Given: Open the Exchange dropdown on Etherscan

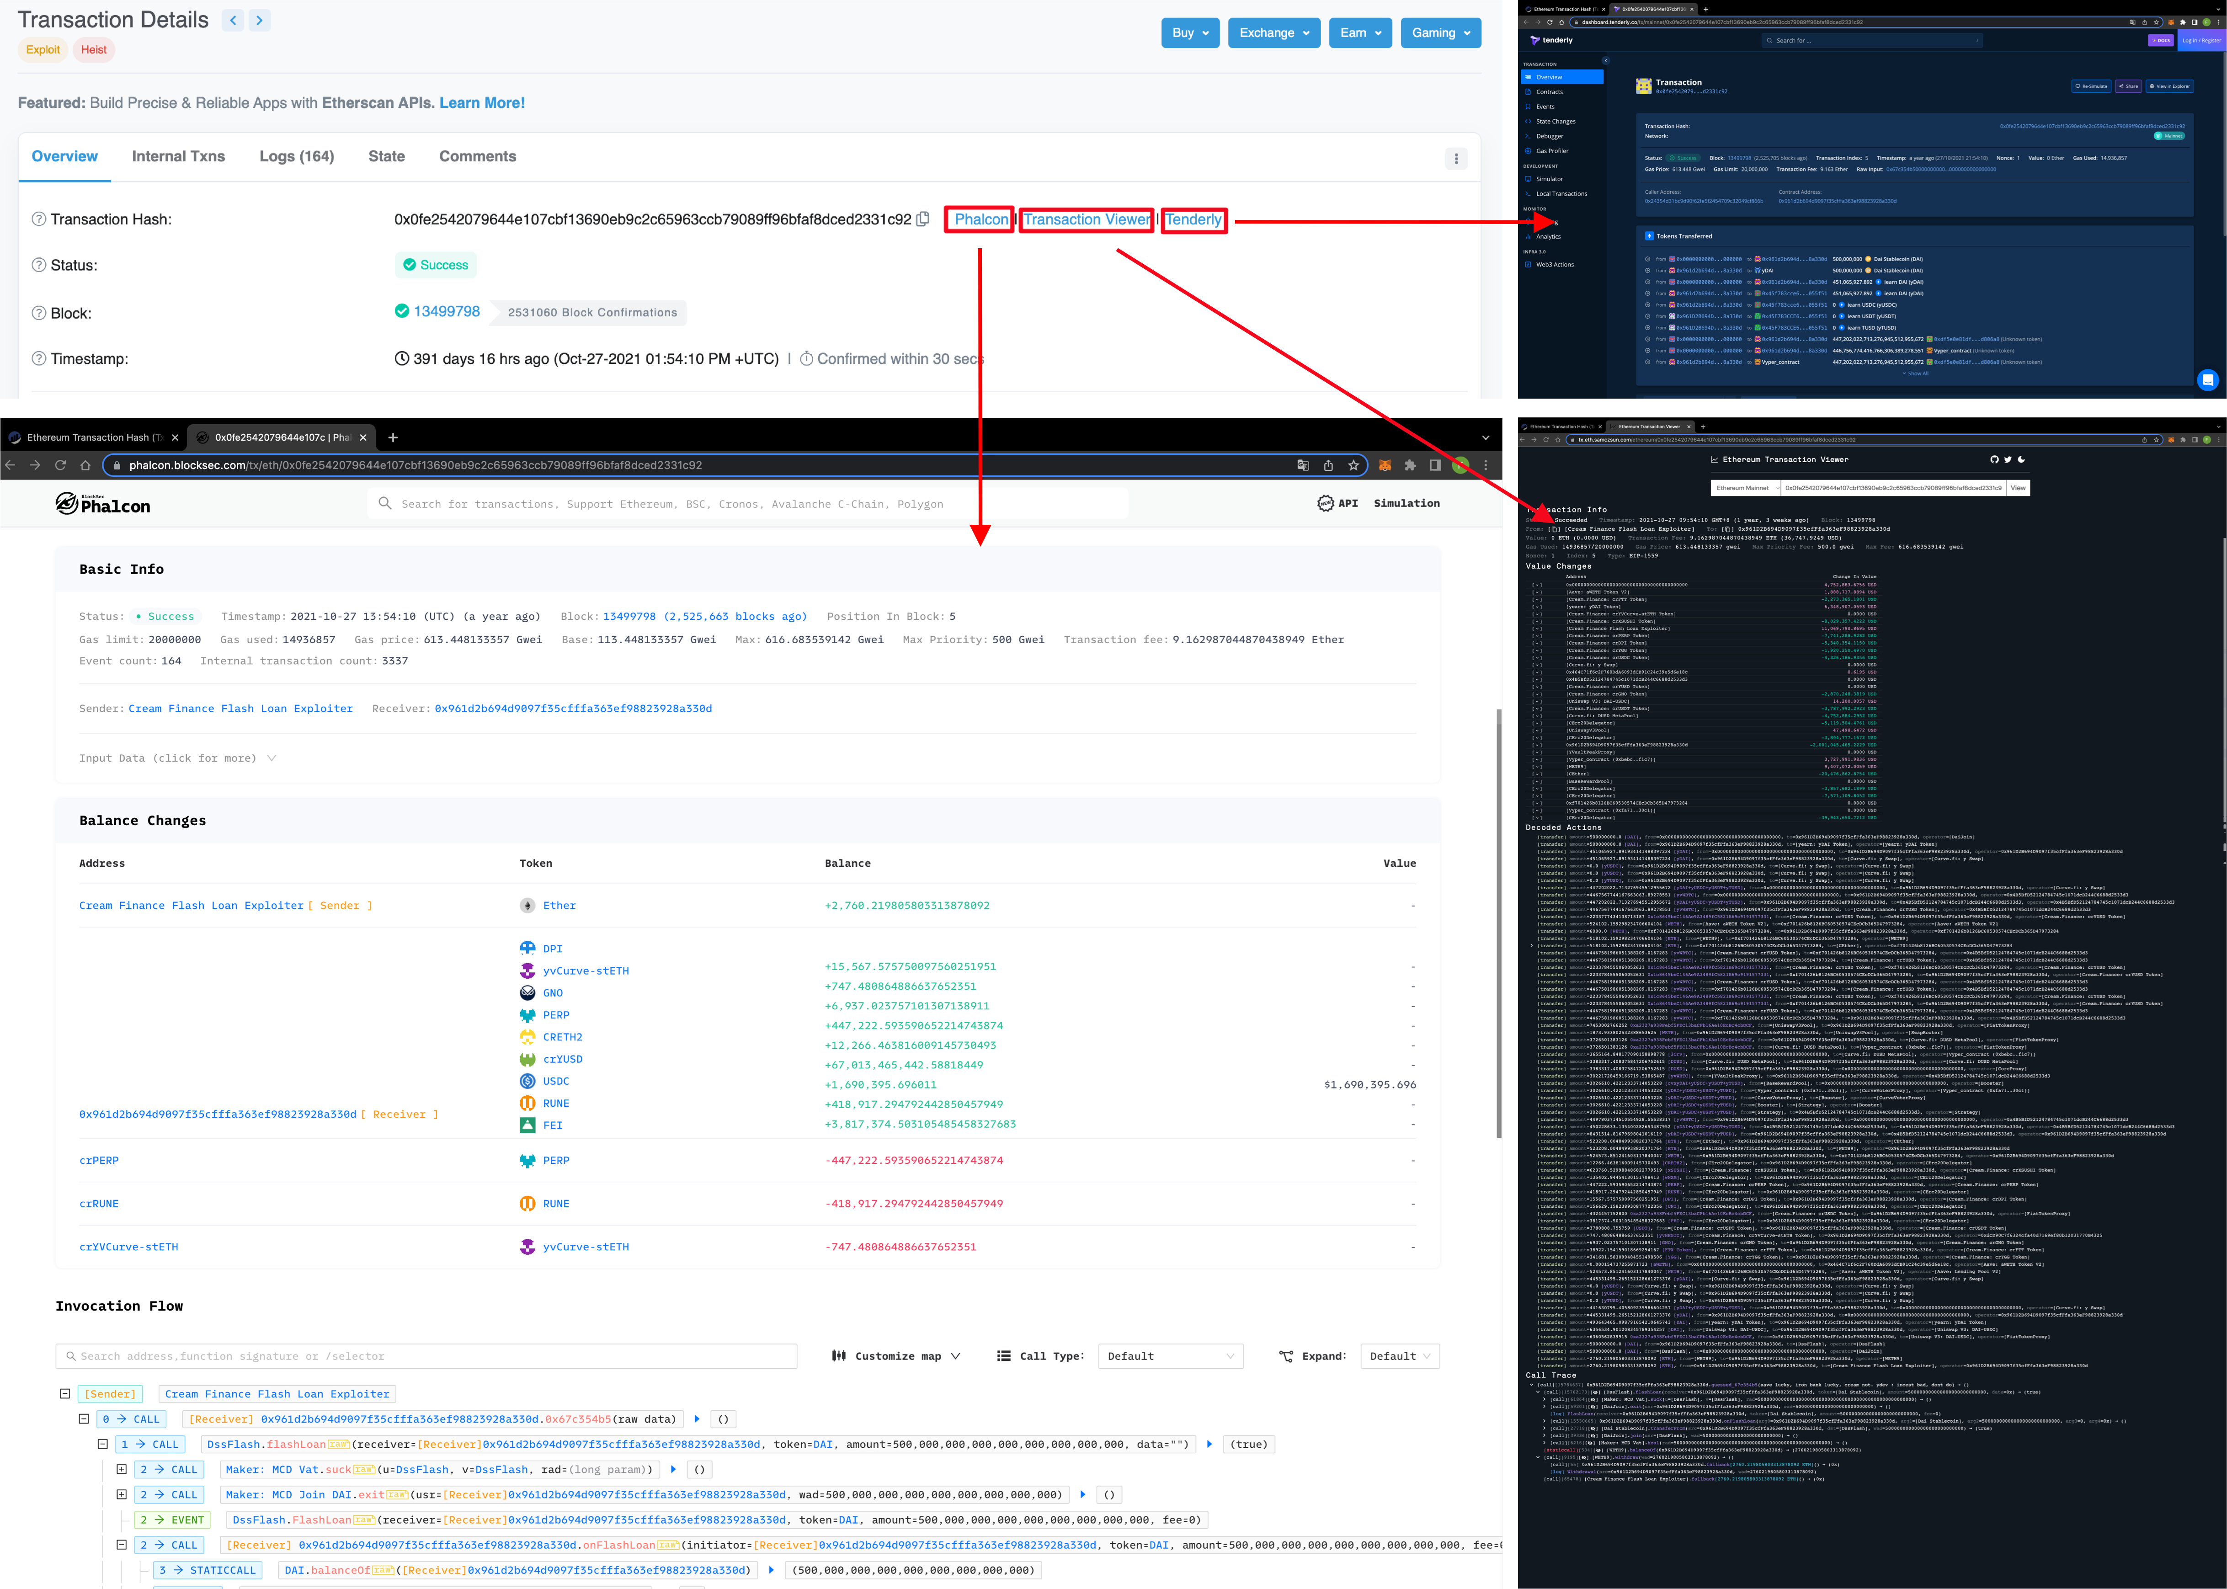Looking at the screenshot, I should [1274, 32].
